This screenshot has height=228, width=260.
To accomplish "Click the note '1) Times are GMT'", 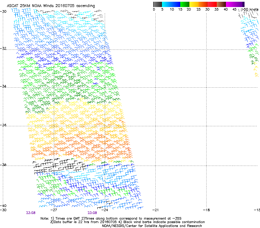I will [65, 219].
